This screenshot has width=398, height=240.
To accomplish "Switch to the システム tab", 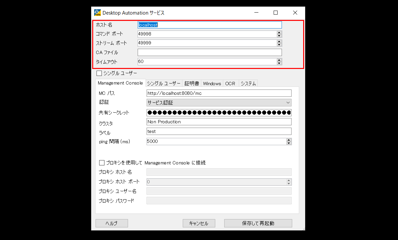I will pyautogui.click(x=248, y=84).
